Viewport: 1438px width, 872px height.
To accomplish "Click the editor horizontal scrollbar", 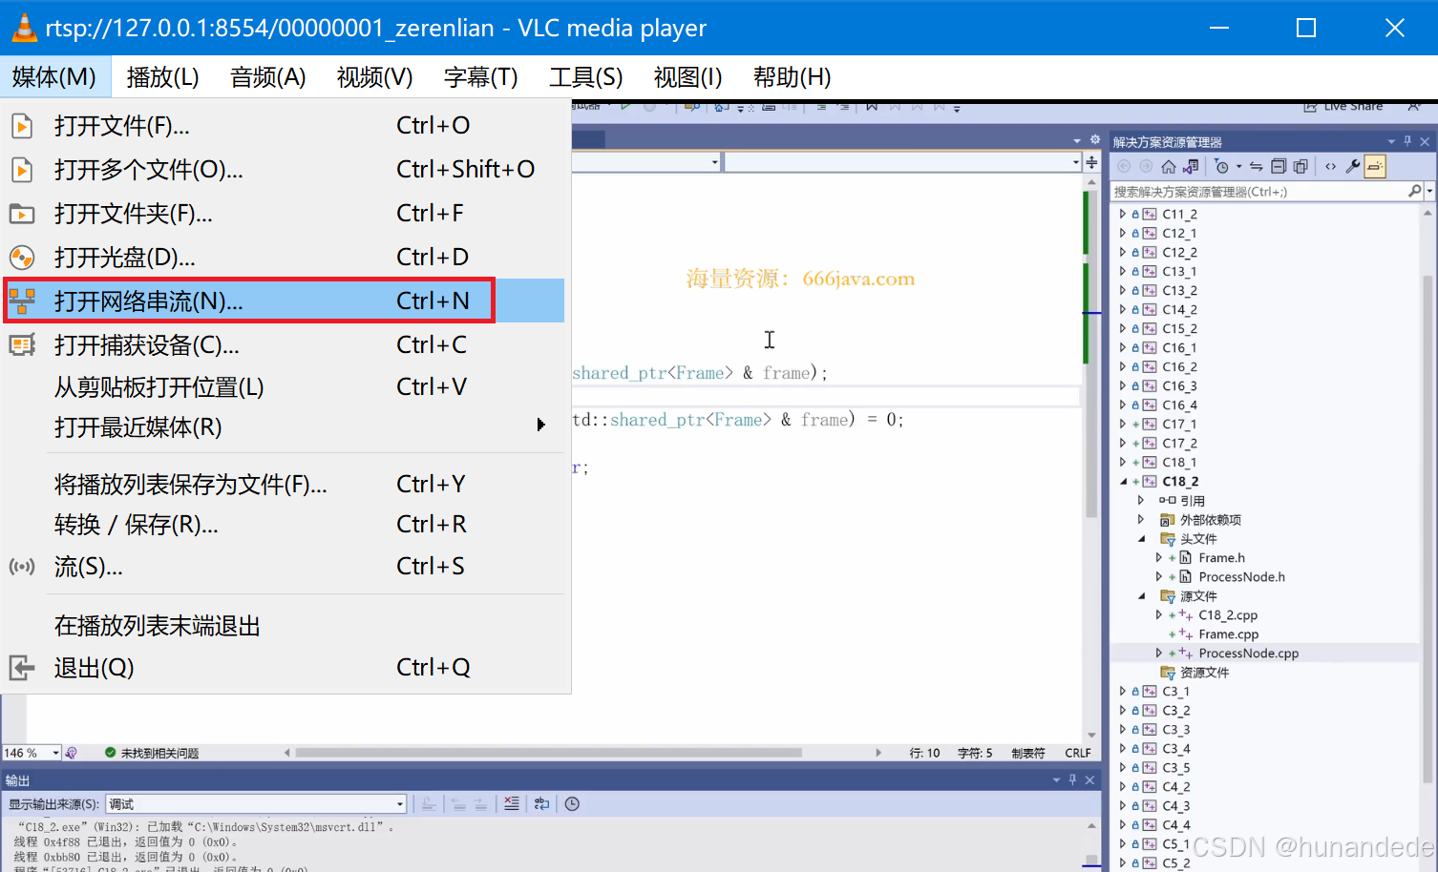I will 549,753.
